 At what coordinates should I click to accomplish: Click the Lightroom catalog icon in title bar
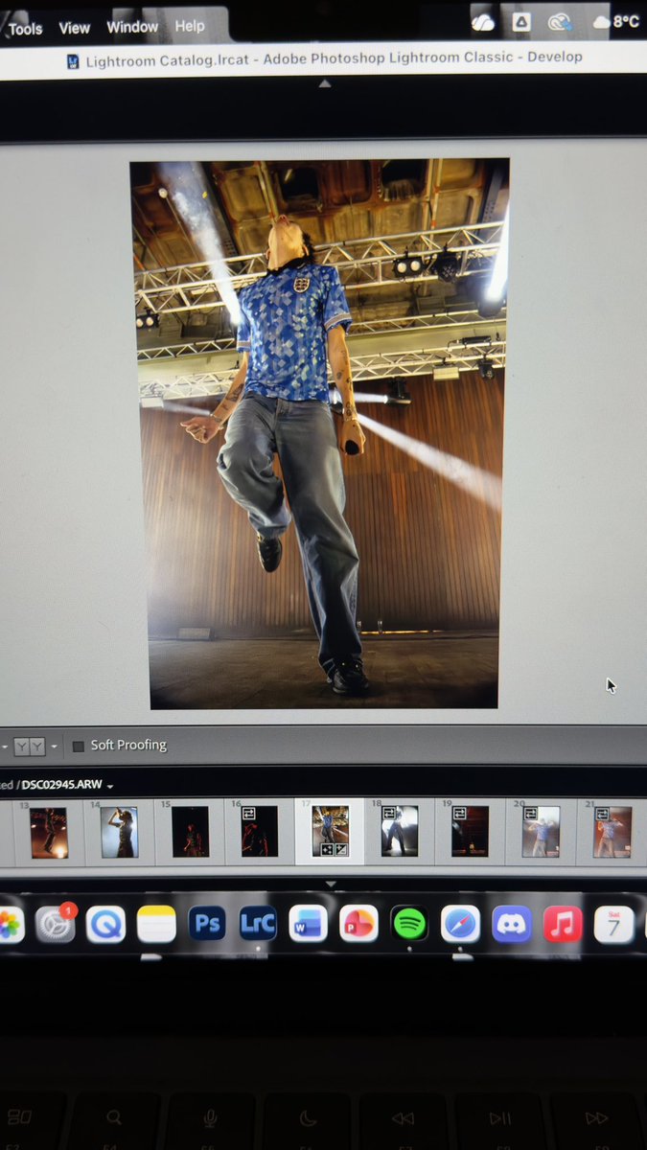73,61
